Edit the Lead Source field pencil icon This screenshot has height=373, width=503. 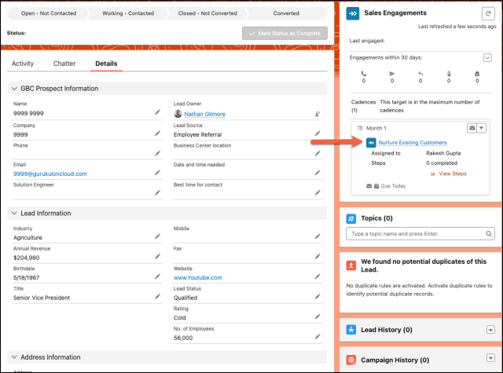317,134
